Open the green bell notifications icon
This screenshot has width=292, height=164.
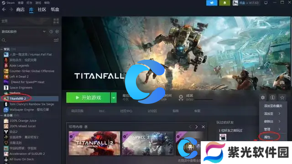[224, 3]
